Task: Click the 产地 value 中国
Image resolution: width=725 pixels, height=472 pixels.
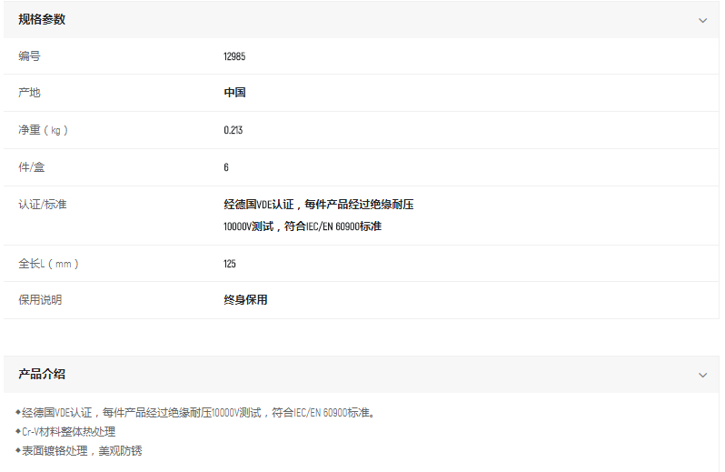Action: tap(234, 93)
